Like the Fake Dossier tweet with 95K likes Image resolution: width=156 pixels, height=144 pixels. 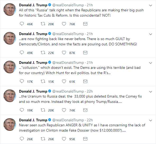pos(64,139)
